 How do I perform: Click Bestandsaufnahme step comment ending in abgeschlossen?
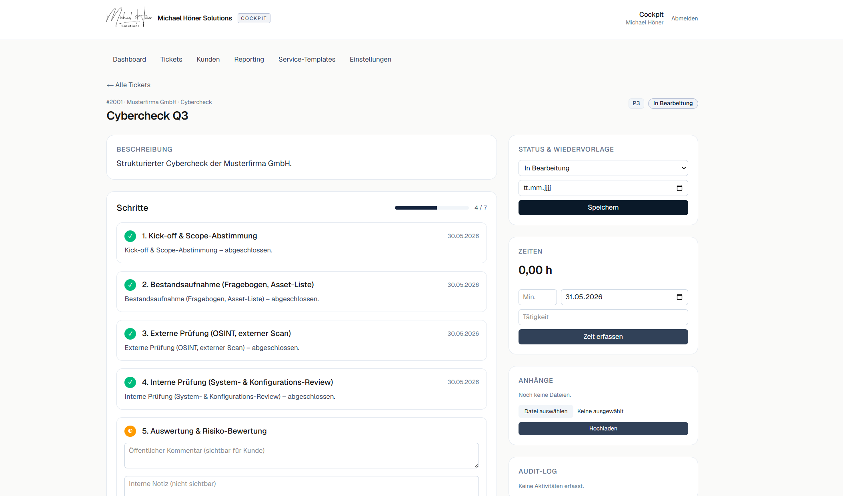tap(222, 299)
